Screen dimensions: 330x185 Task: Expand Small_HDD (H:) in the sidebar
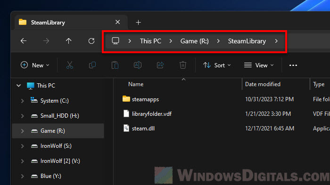point(22,116)
